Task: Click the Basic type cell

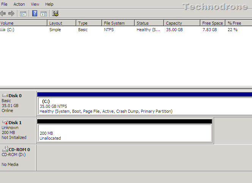Action: pyautogui.click(x=83, y=30)
